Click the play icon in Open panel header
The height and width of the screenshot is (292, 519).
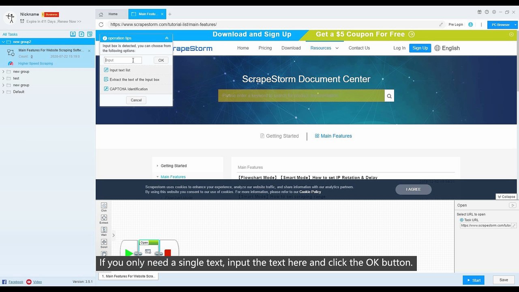click(513, 205)
